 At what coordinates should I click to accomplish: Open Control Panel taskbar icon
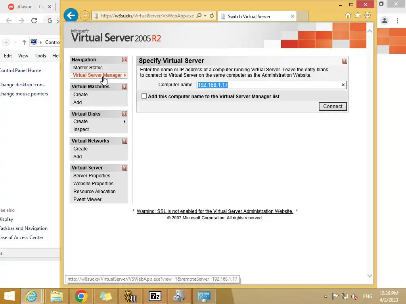pyautogui.click(x=204, y=296)
